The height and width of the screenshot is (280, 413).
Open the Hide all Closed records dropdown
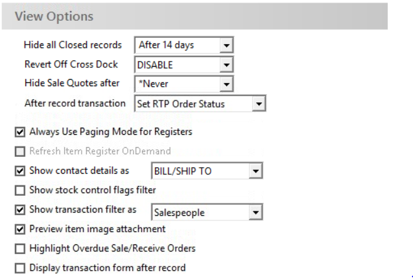[226, 45]
